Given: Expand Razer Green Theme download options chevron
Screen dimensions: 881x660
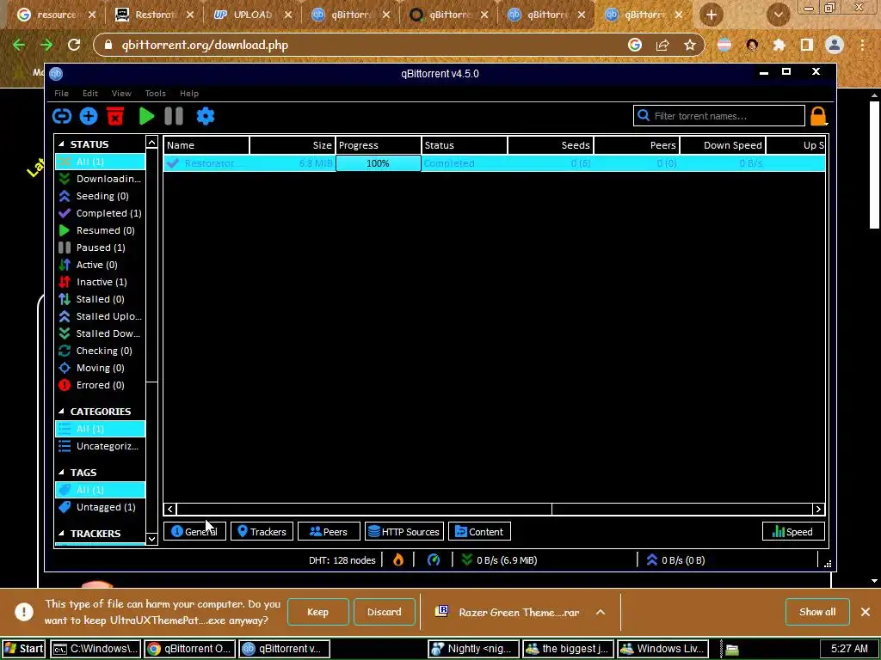Looking at the screenshot, I should click(600, 612).
